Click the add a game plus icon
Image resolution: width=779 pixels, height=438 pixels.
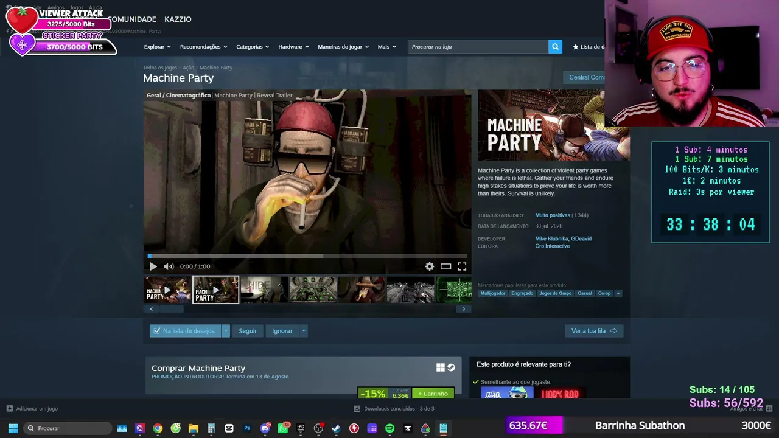coord(9,409)
